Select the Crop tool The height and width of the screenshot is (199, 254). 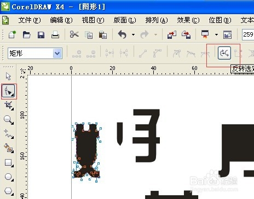pyautogui.click(x=9, y=106)
